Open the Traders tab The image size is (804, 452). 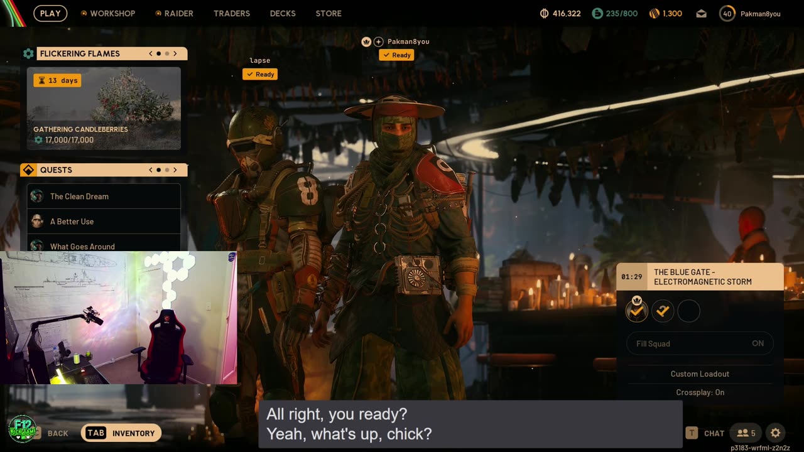click(232, 13)
